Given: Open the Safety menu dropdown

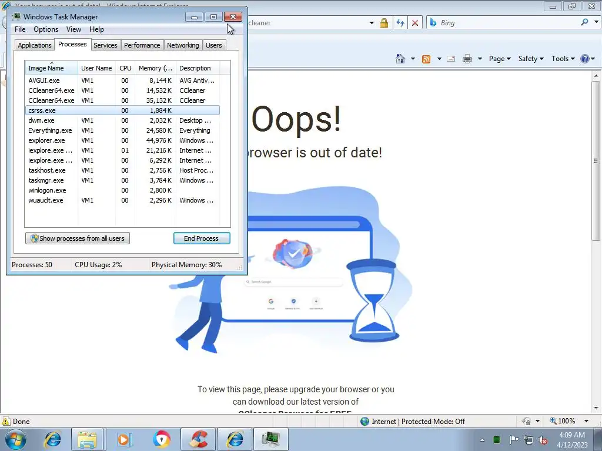Looking at the screenshot, I should 531,59.
